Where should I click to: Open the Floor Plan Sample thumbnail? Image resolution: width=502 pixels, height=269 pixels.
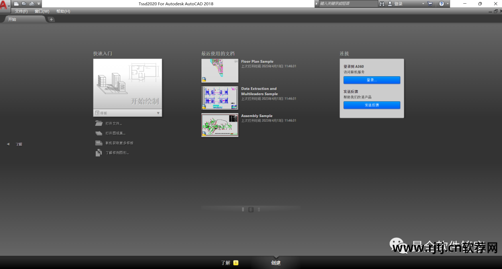tap(219, 71)
